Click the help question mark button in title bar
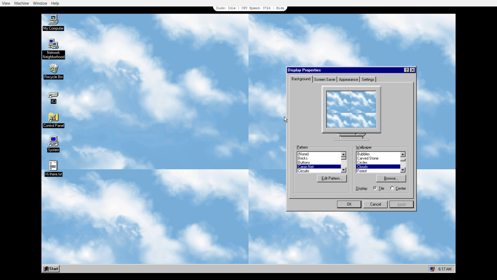The height and width of the screenshot is (280, 497). pyautogui.click(x=406, y=70)
